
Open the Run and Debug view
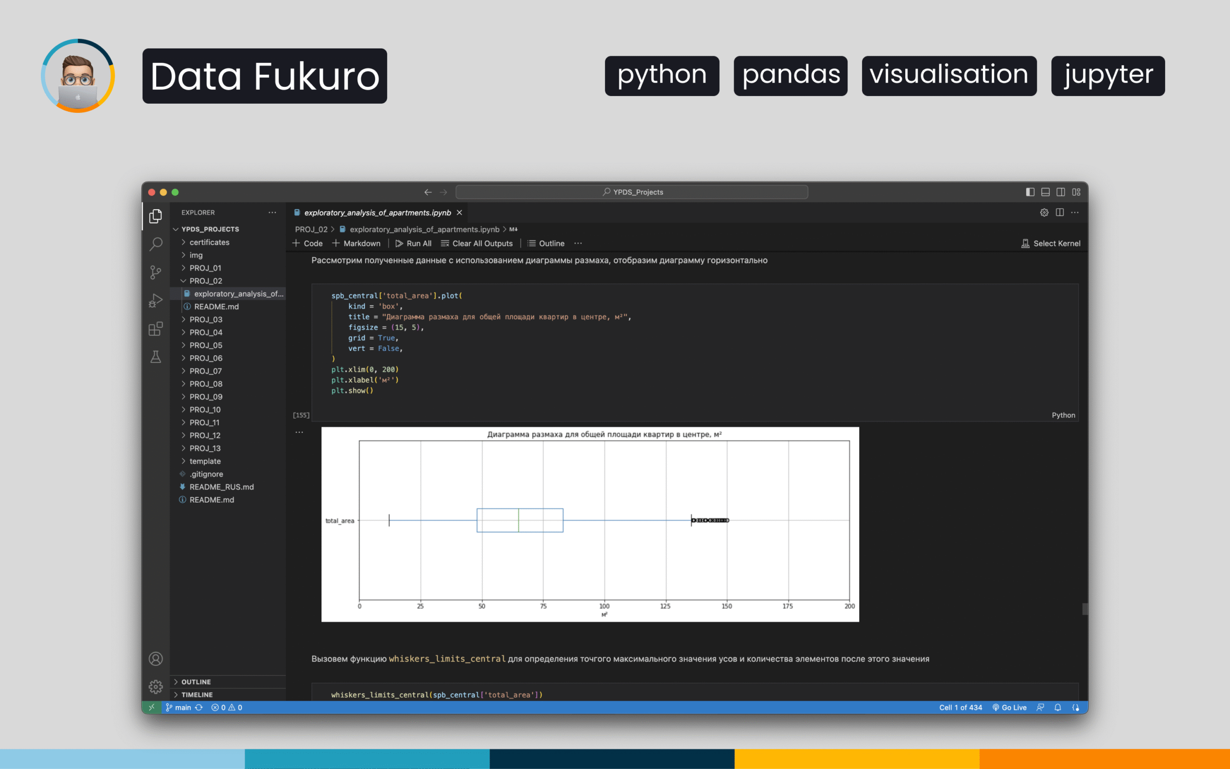(x=156, y=300)
